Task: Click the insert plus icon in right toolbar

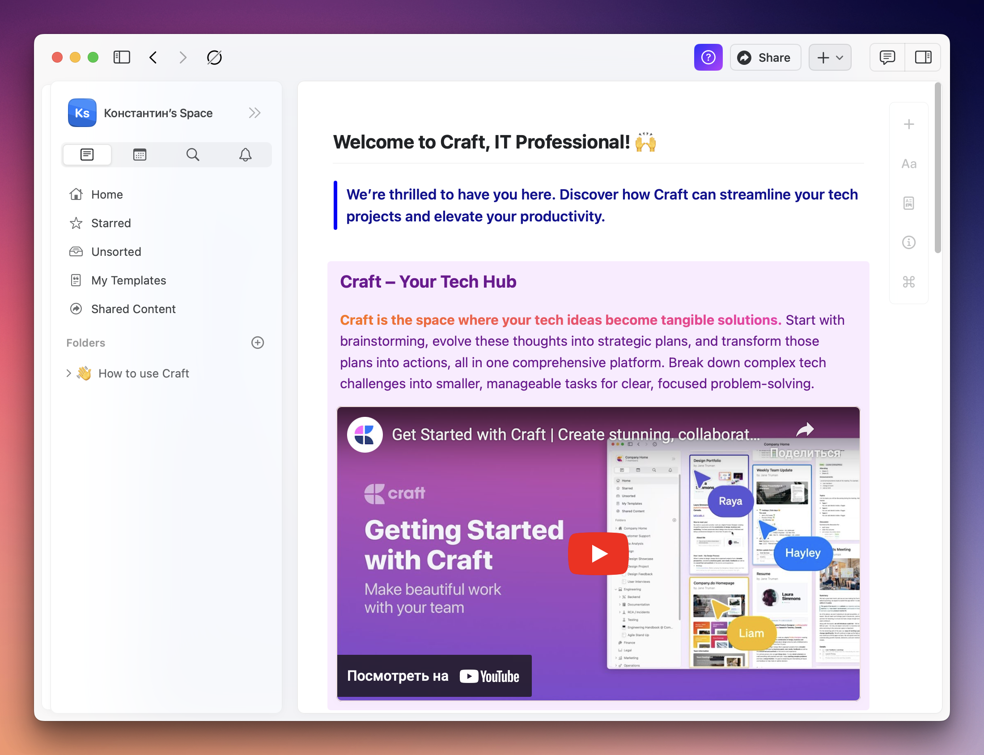Action: (x=908, y=124)
